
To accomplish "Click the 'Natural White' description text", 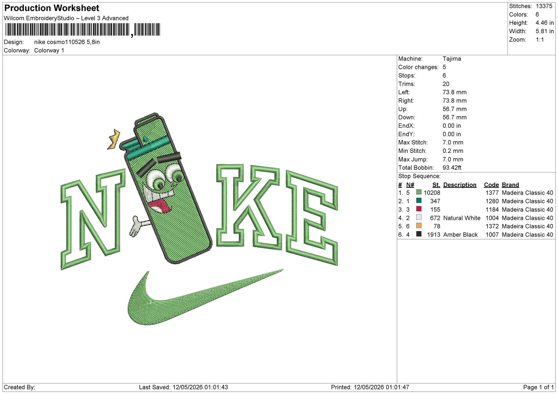I will (462, 218).
